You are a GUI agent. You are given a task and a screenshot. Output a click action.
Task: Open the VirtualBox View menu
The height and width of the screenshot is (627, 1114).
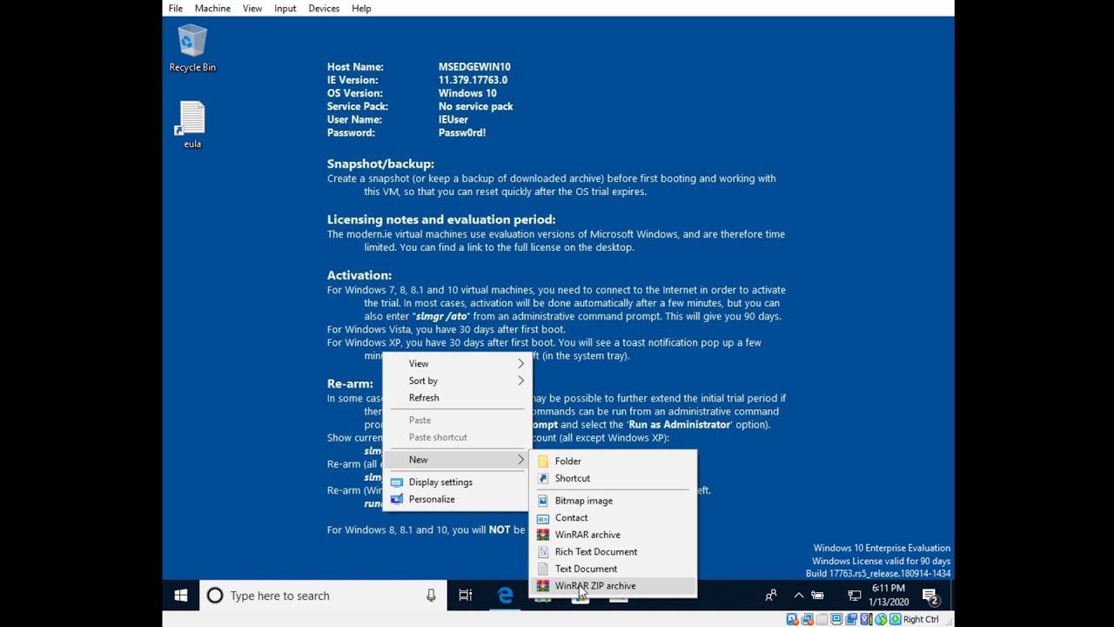click(252, 8)
